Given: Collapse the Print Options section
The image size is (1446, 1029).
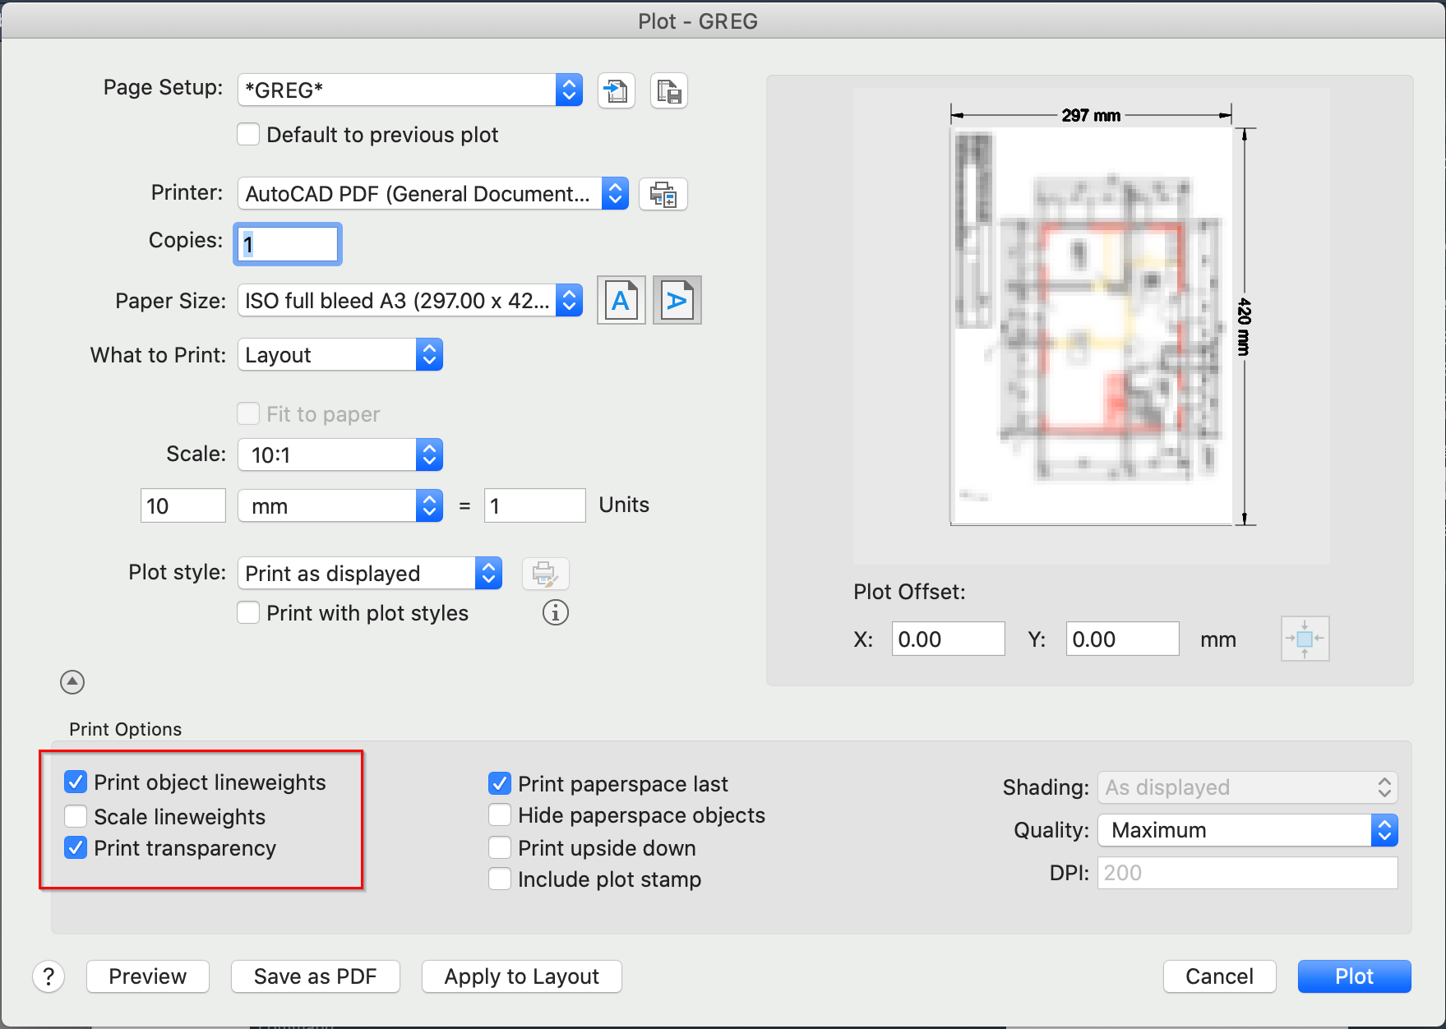Looking at the screenshot, I should tap(72, 682).
